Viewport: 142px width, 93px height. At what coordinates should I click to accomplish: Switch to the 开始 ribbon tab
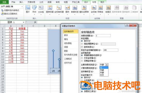[13, 2]
